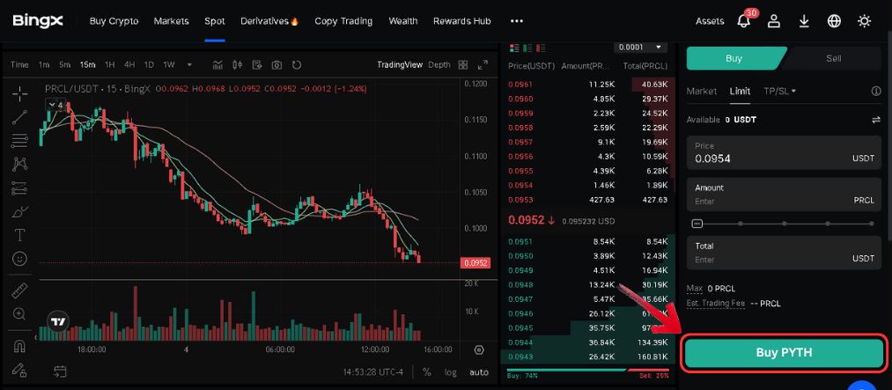This screenshot has width=892, height=390.
Task: Open the language globe icon
Action: [x=834, y=21]
